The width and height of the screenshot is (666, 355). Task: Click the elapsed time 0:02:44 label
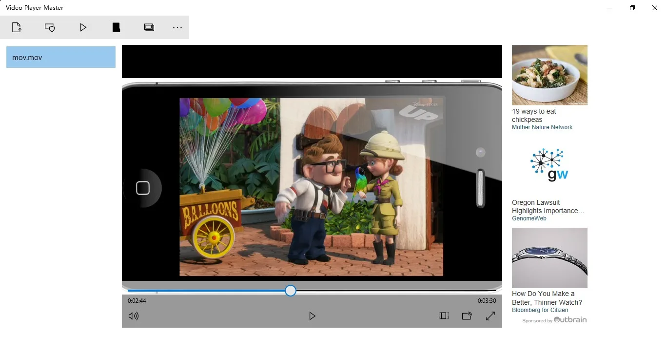[x=137, y=301]
